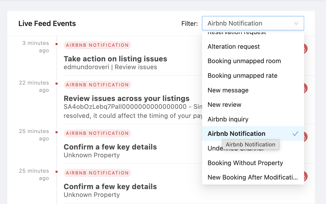Click 'edmundoroveri | Review issues' subtitle

[x=110, y=67]
